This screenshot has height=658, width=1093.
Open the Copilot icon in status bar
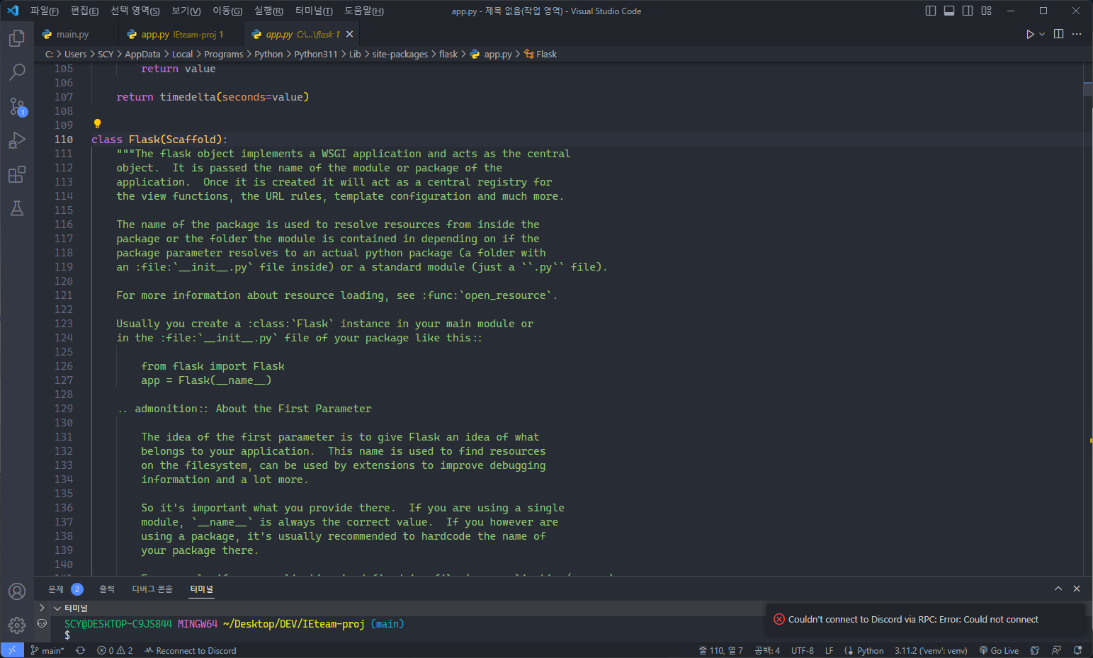click(x=1035, y=650)
